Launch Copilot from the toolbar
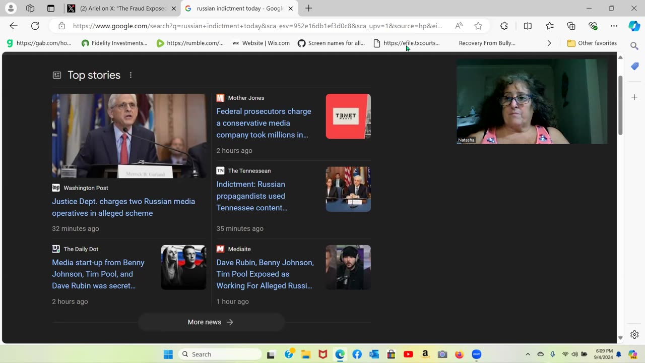This screenshot has width=645, height=363. point(634,26)
